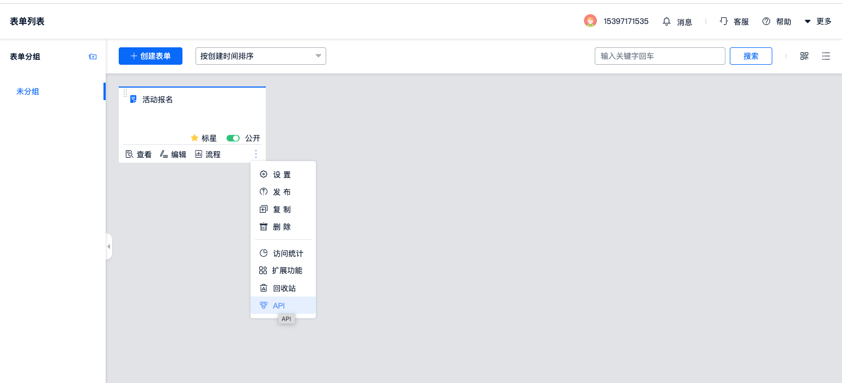
Task: Click the user avatar icon
Action: coord(590,21)
